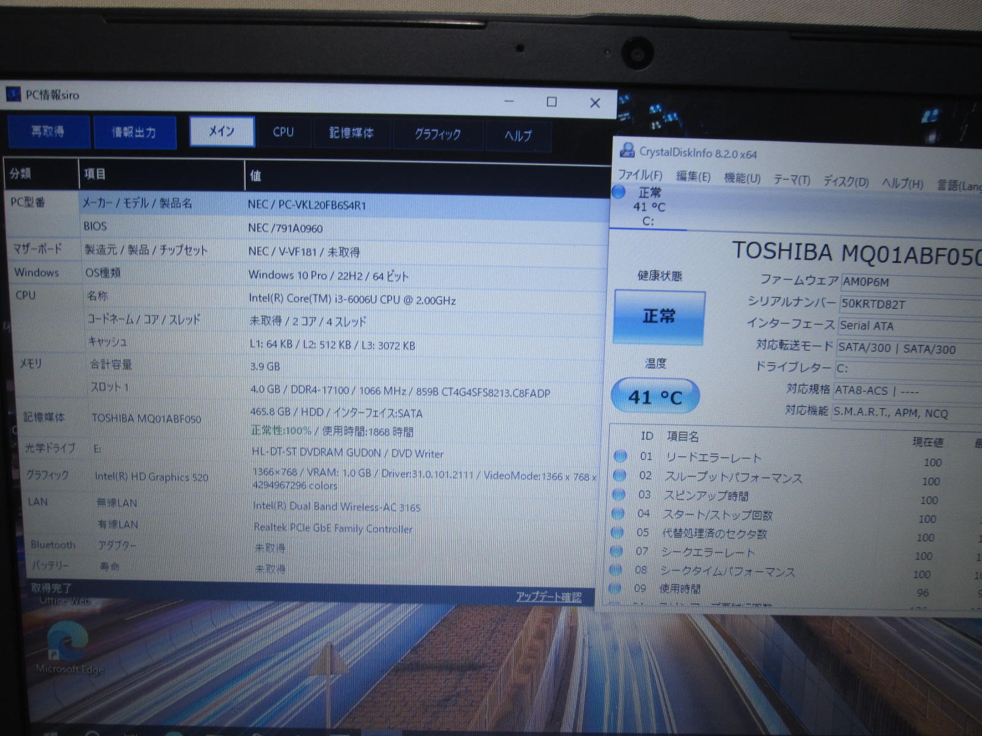Click the TOSHIBA MQ01ABF050 drive title in CrystalDiskInfo
Viewport: 982px width, 736px height.
click(857, 253)
